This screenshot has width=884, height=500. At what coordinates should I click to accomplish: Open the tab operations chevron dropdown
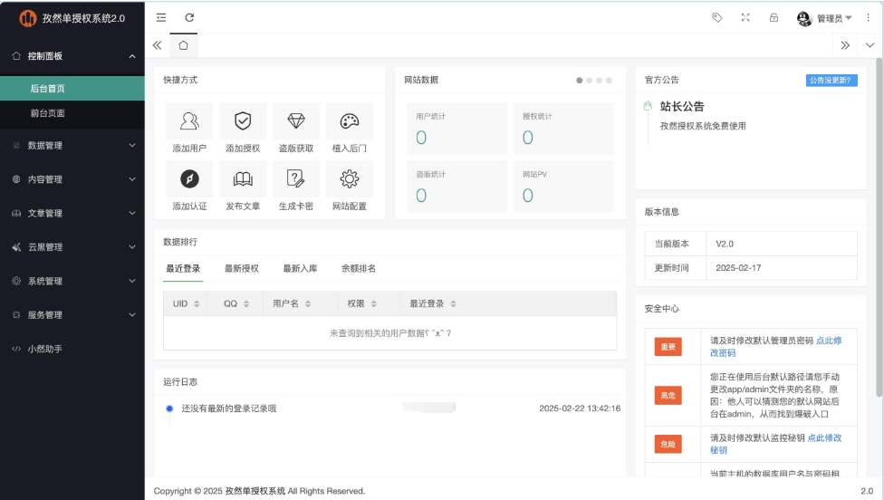870,45
